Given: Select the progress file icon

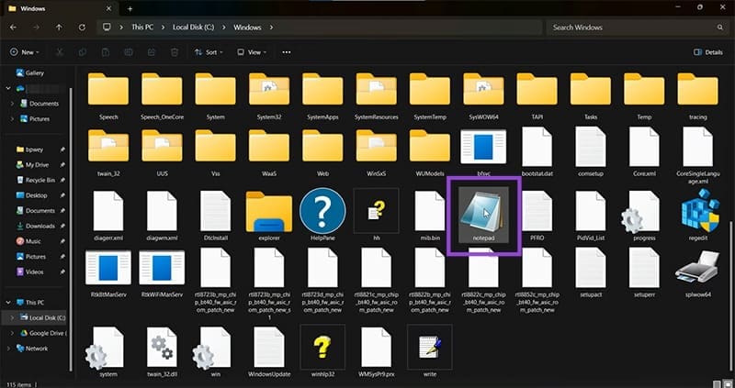Looking at the screenshot, I should click(640, 212).
